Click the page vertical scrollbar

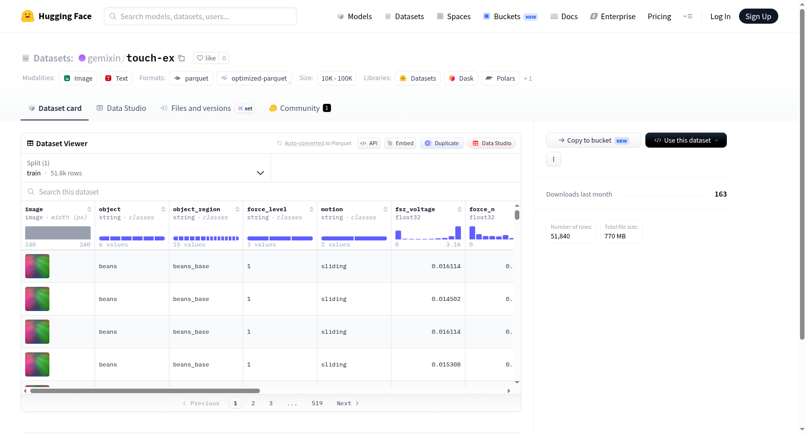[802, 174]
